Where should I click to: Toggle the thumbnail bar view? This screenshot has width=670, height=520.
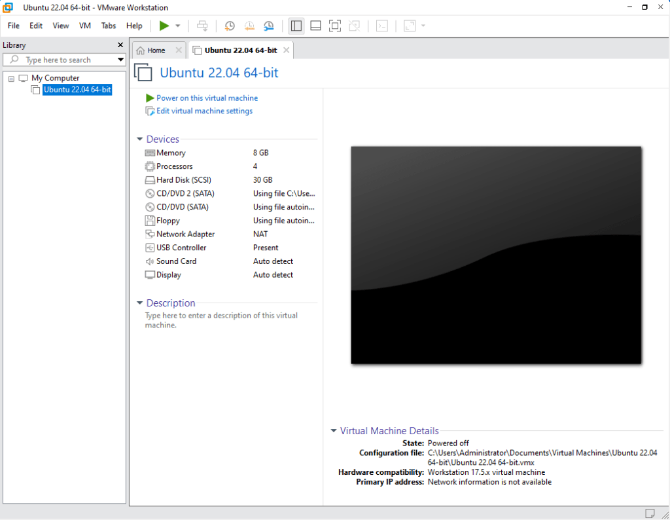coord(315,26)
